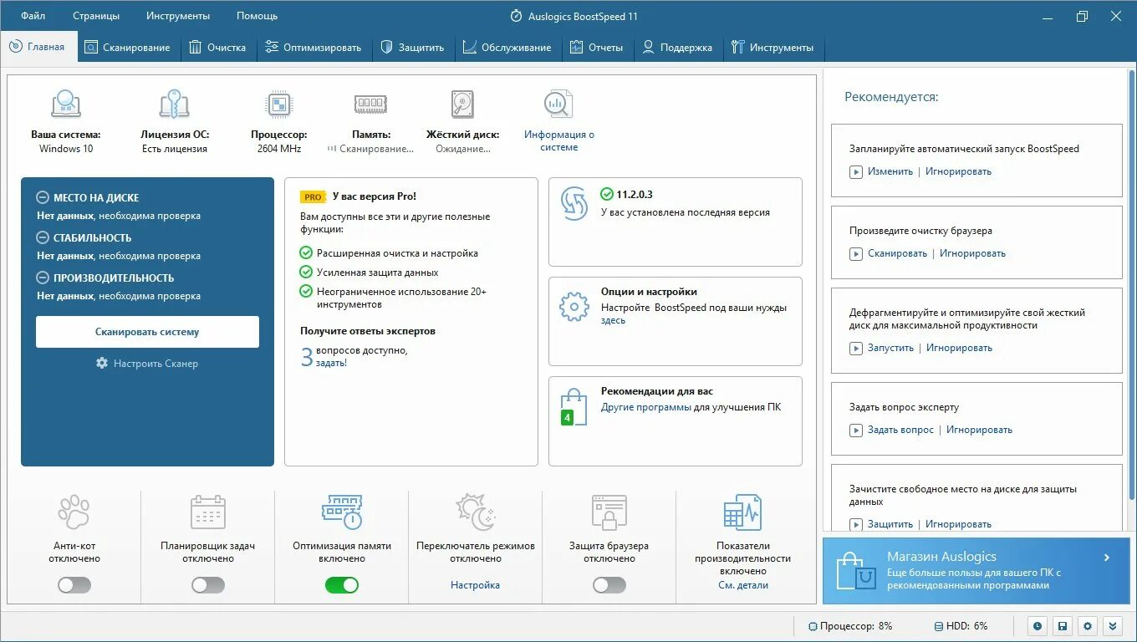Click the Ваша система computer icon
Screen dimensions: 1137x642
pyautogui.click(x=66, y=104)
